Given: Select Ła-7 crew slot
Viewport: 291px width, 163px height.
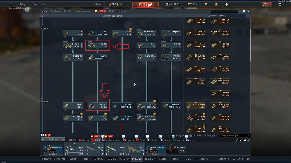Looking at the screenshot, I should pyautogui.click(x=74, y=149).
